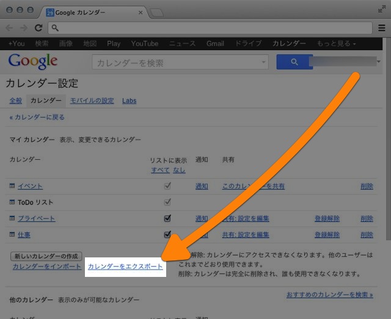Open the 仕事 calendar link
Image resolution: width=391 pixels, height=319 pixels.
pos(24,235)
